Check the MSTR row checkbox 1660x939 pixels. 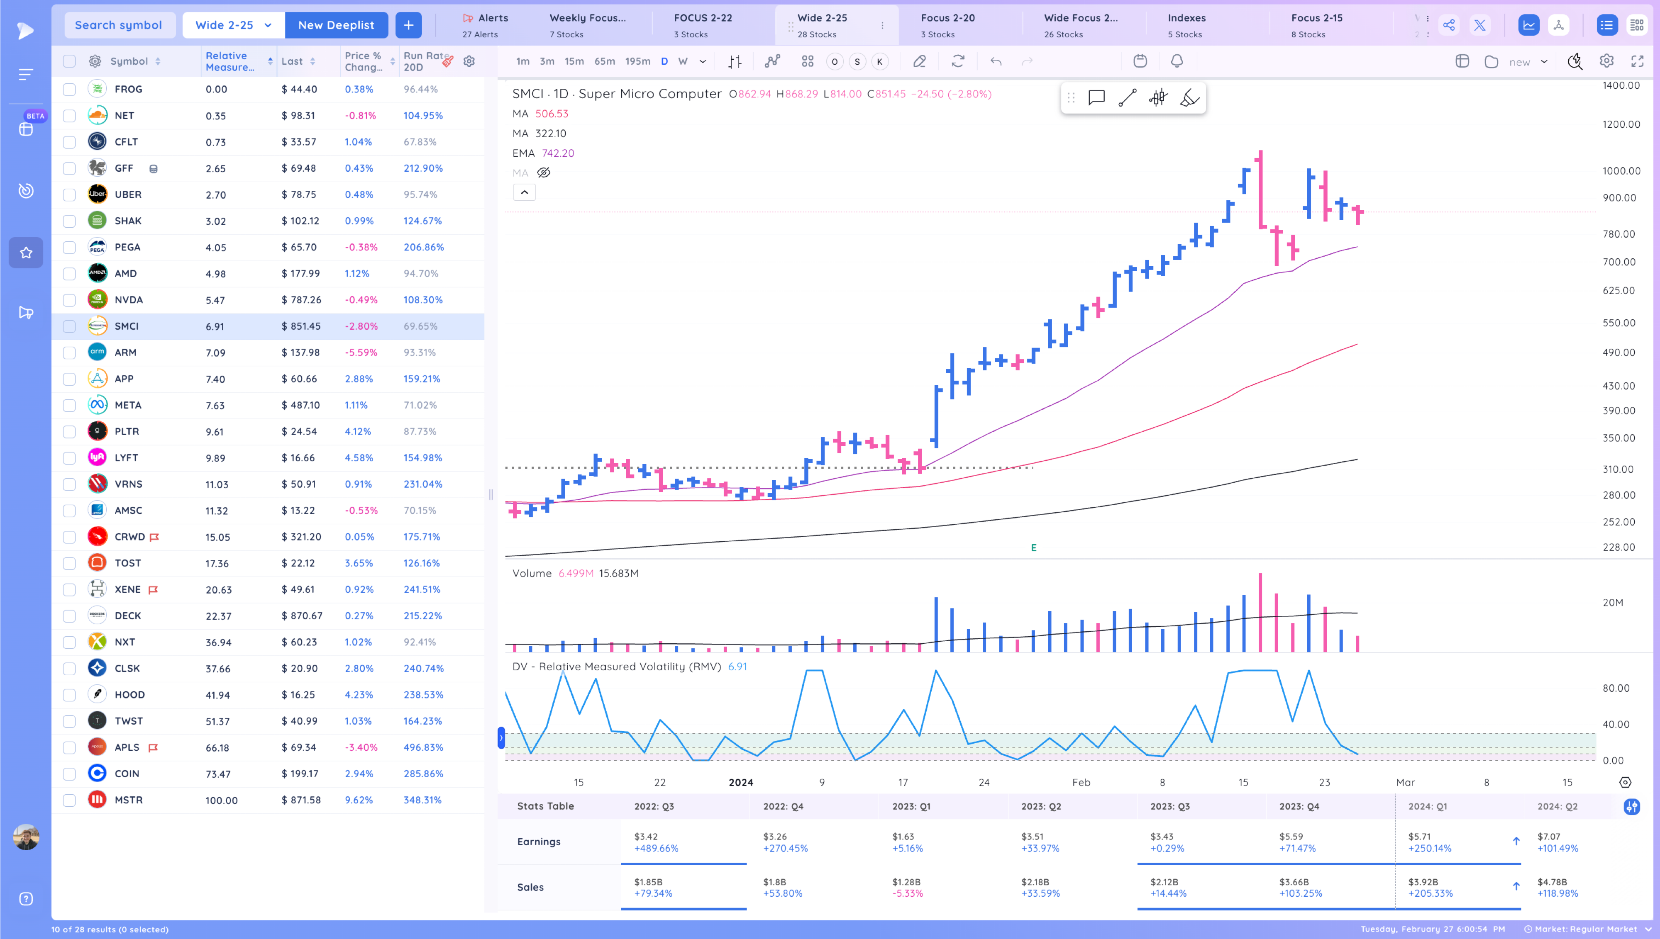(x=69, y=800)
